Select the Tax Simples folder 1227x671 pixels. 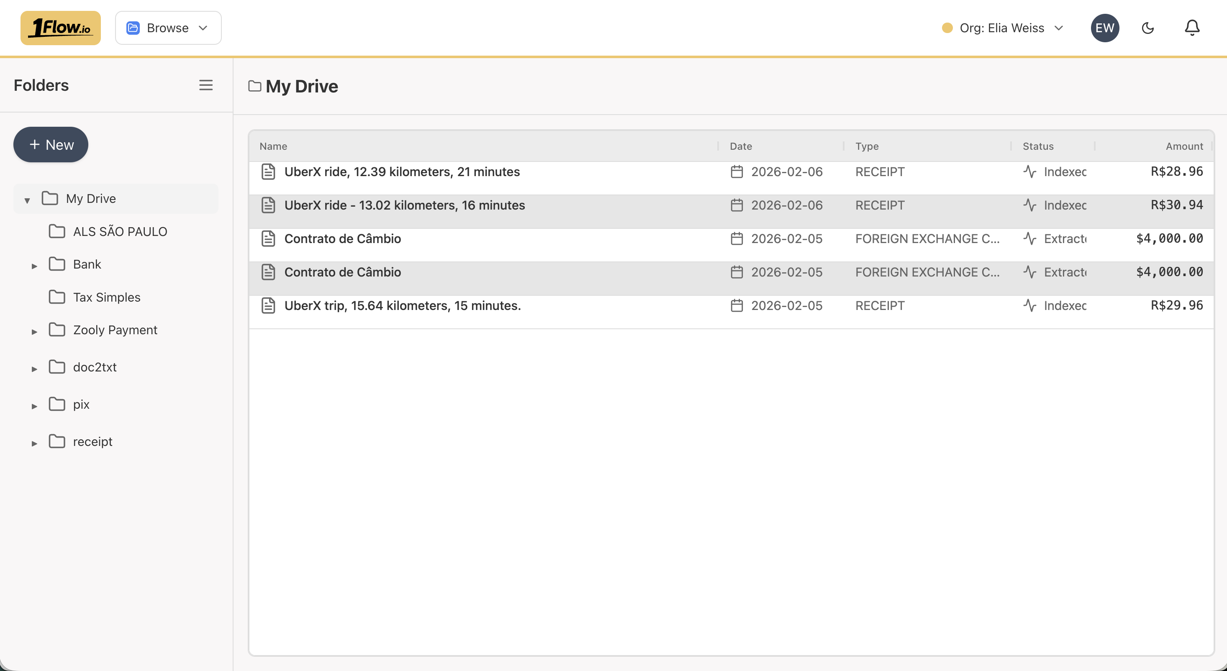107,297
